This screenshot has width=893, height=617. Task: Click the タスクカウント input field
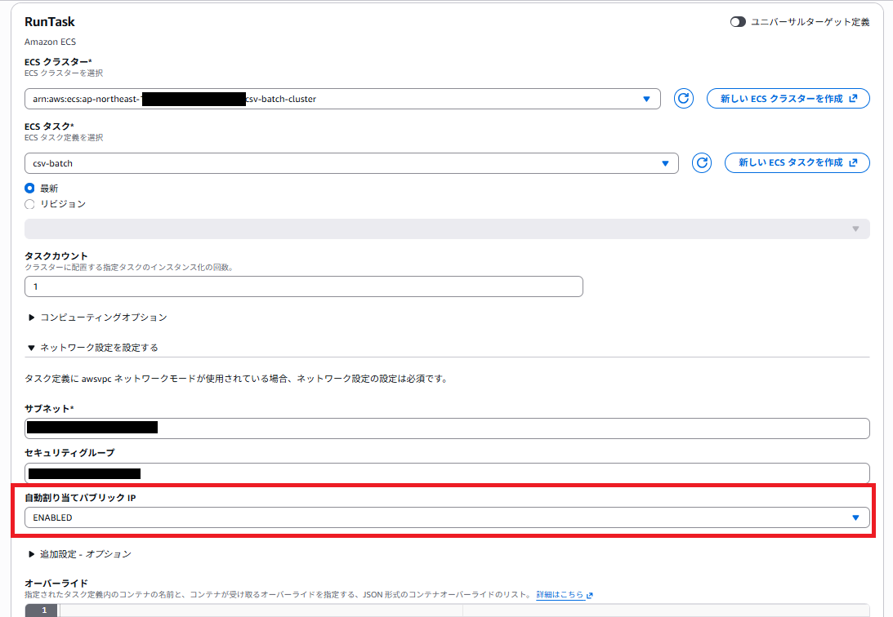[304, 286]
